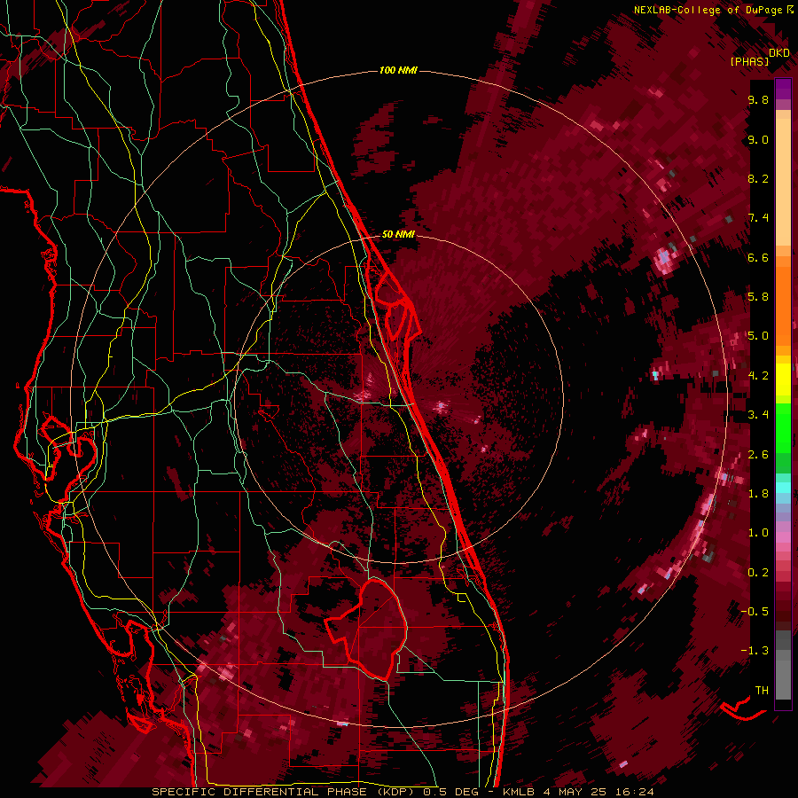Click the 1.0 scale value
The height and width of the screenshot is (798, 798).
tap(758, 533)
